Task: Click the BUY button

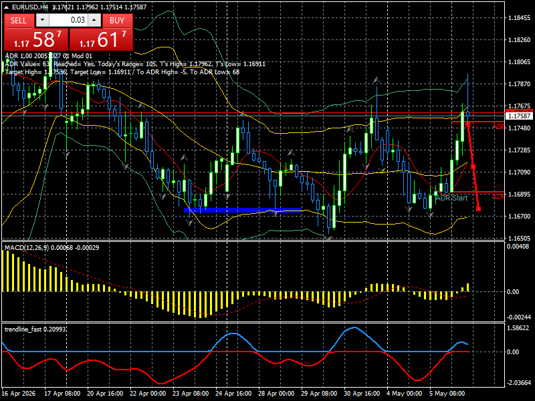Action: coord(118,21)
